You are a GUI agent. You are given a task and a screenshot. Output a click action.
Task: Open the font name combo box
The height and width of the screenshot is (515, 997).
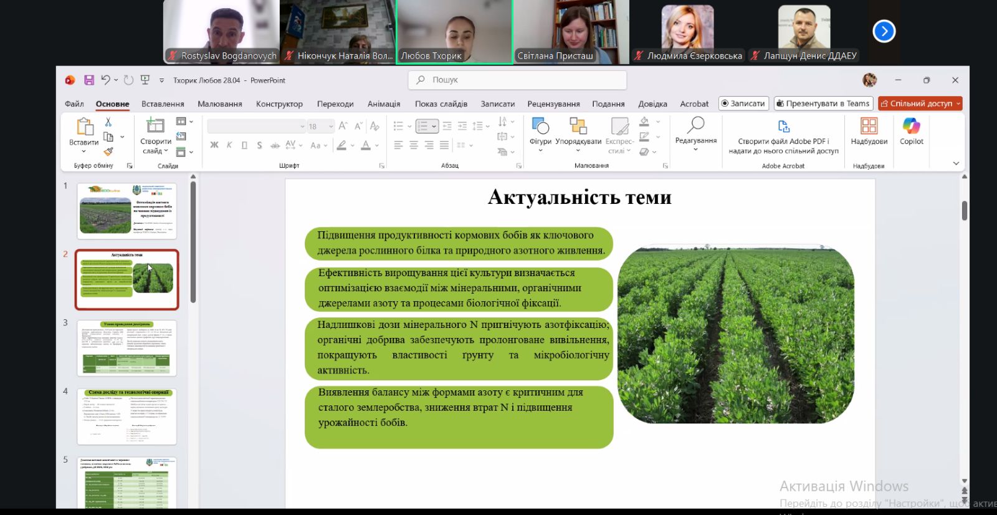(x=257, y=126)
